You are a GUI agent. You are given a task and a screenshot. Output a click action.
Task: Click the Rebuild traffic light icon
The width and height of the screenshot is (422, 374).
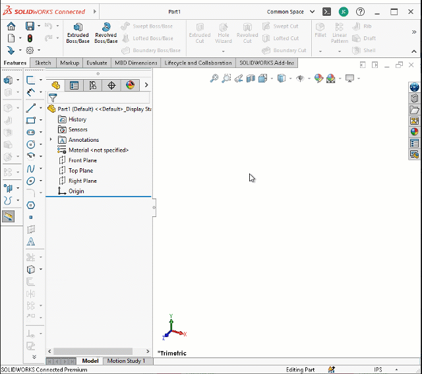click(30, 38)
